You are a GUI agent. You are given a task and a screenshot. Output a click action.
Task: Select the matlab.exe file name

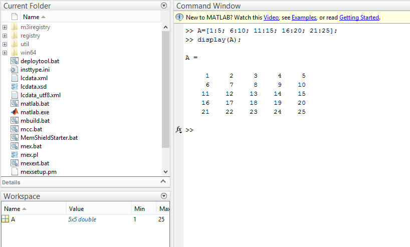coord(35,112)
